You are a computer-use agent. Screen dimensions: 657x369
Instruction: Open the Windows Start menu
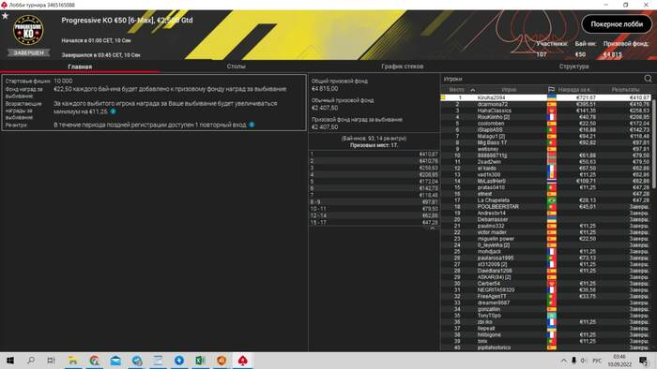tap(10, 361)
